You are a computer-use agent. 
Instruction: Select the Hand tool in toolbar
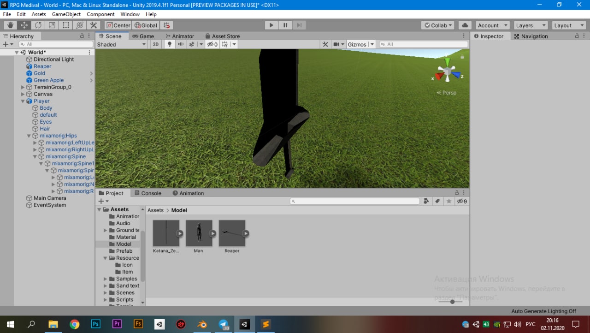pyautogui.click(x=10, y=25)
